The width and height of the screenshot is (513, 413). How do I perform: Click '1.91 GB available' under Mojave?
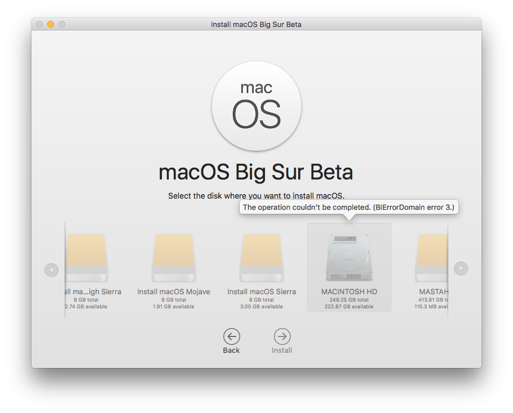click(x=174, y=307)
